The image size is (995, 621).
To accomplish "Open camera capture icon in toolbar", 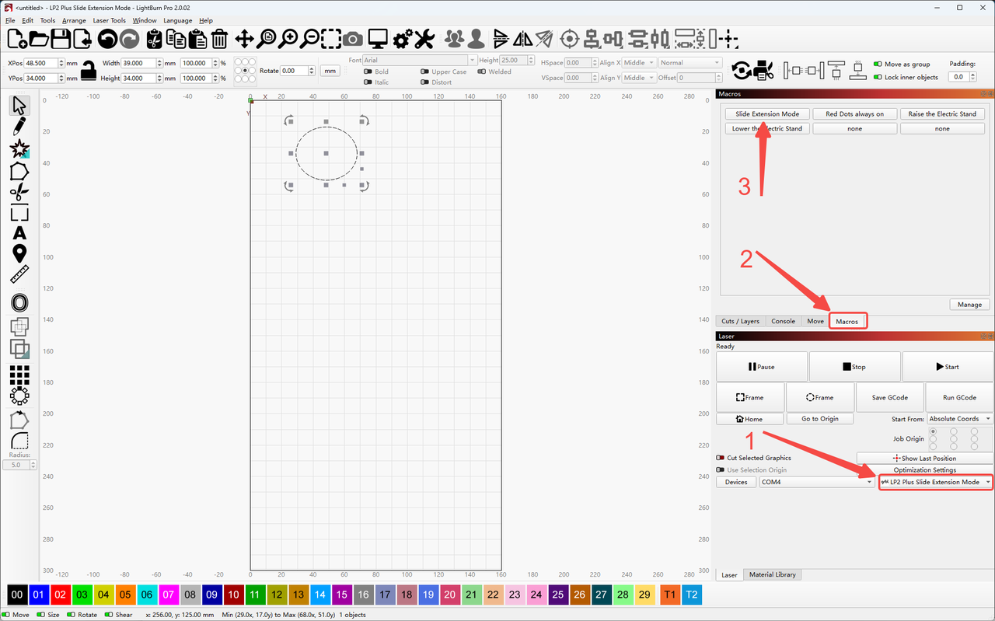I will [x=353, y=39].
